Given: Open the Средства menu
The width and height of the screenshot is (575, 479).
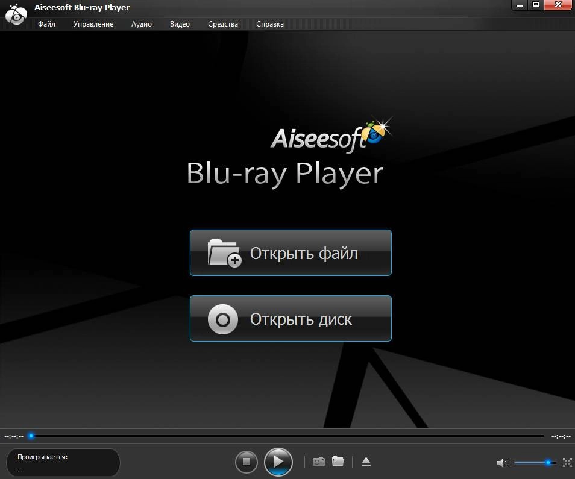Looking at the screenshot, I should [223, 24].
